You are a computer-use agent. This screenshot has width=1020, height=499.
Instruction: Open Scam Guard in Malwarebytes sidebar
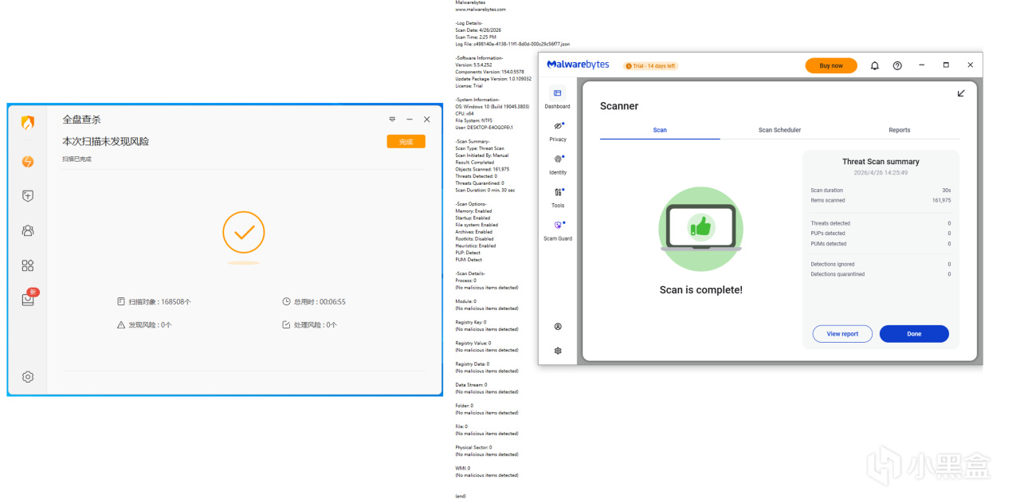[557, 230]
